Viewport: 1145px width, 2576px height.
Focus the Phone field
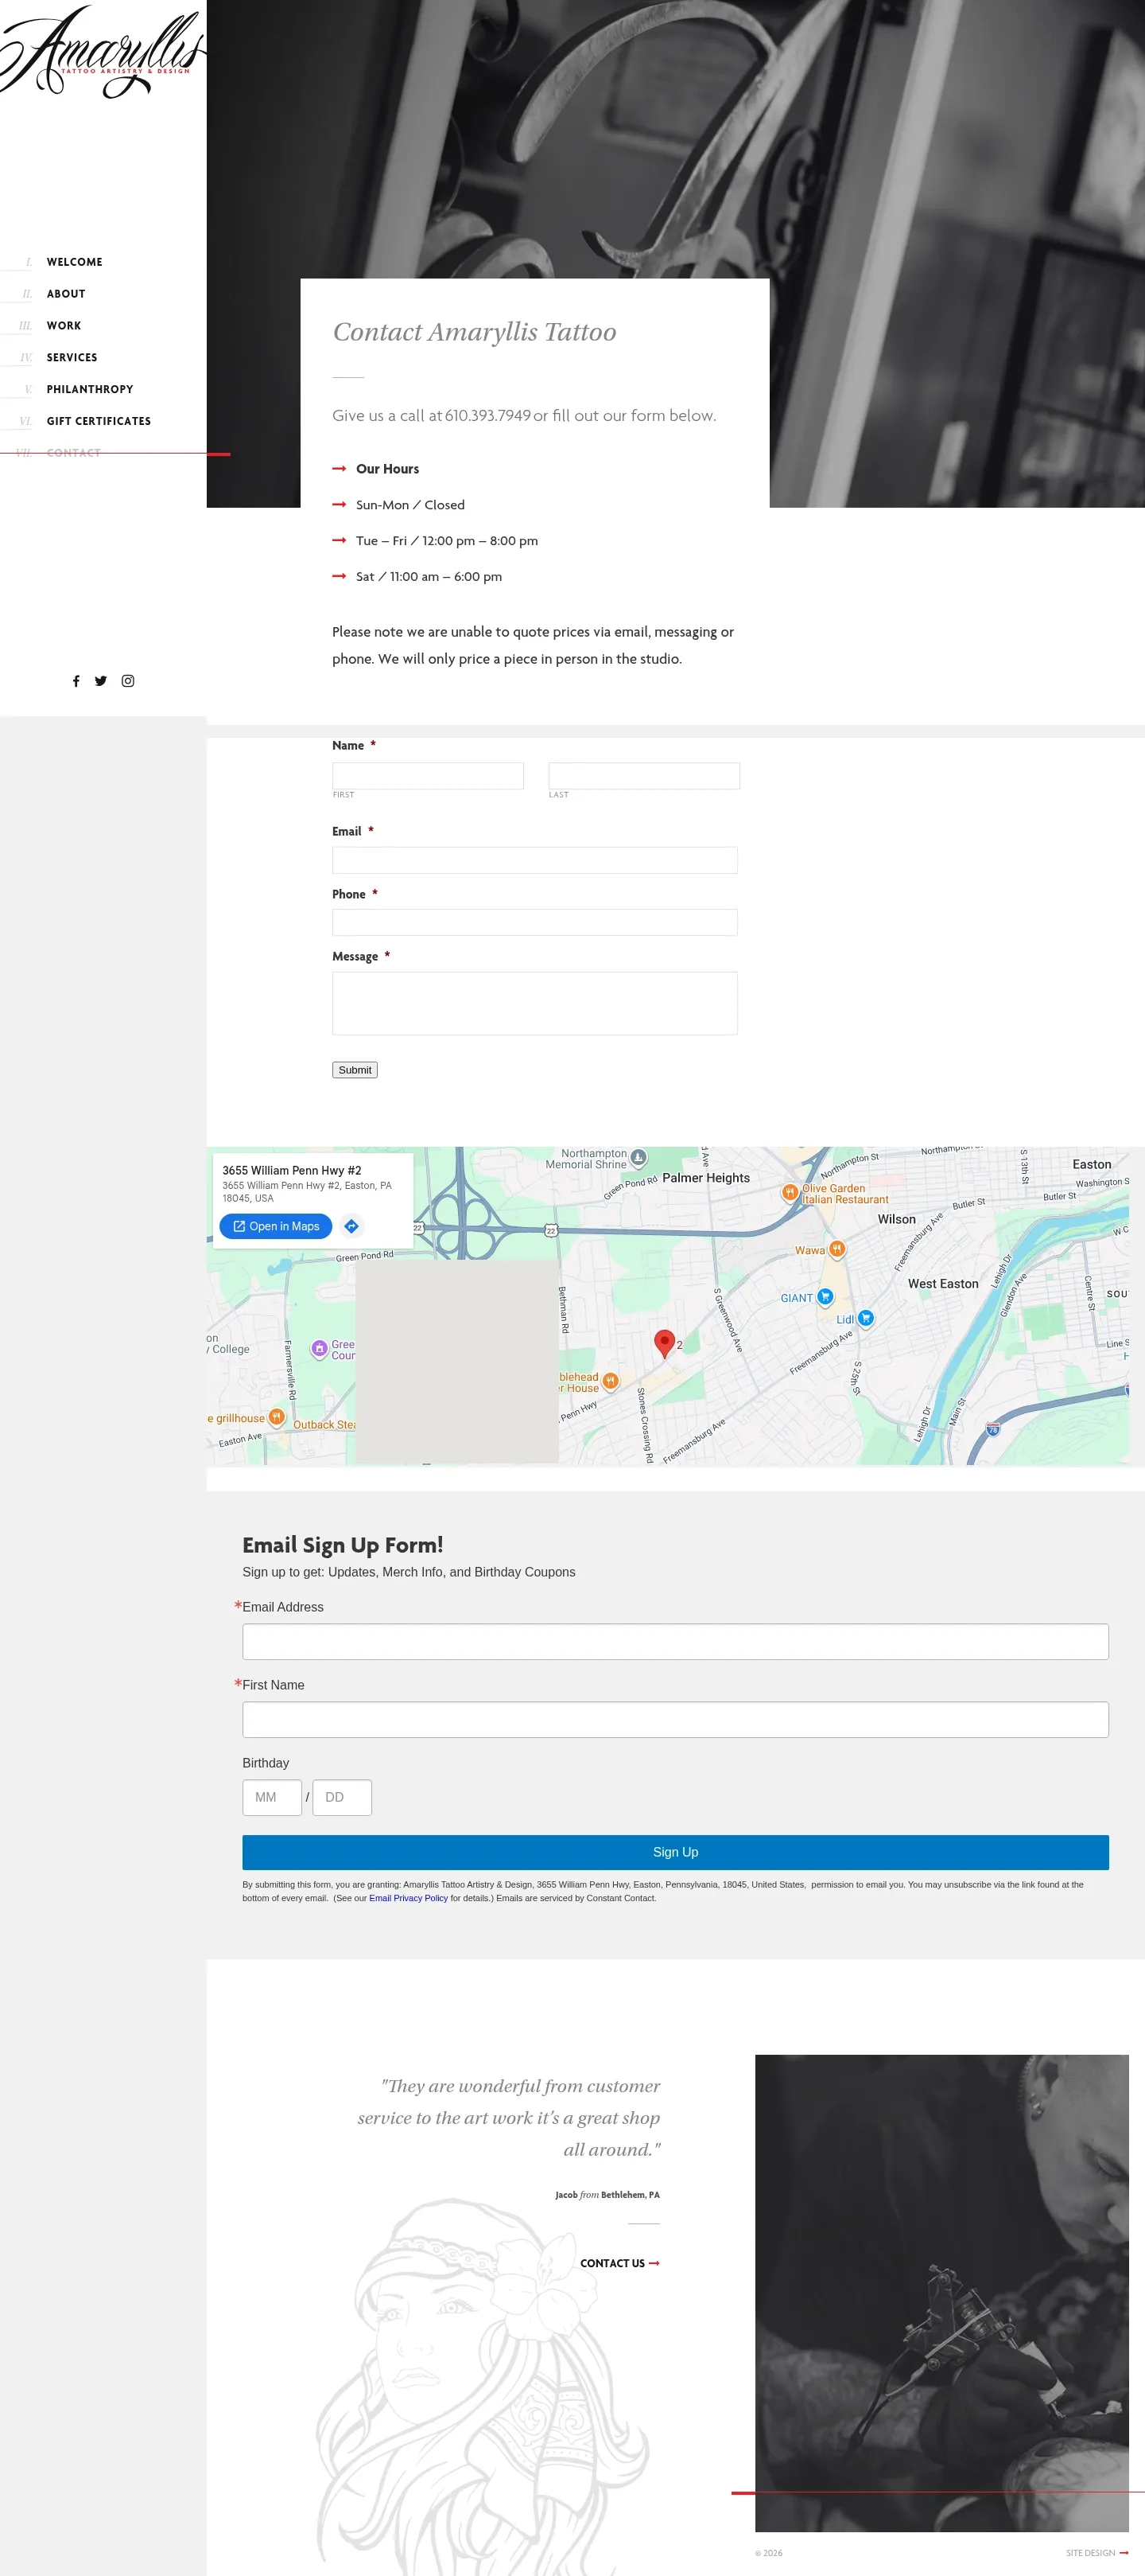click(x=534, y=922)
